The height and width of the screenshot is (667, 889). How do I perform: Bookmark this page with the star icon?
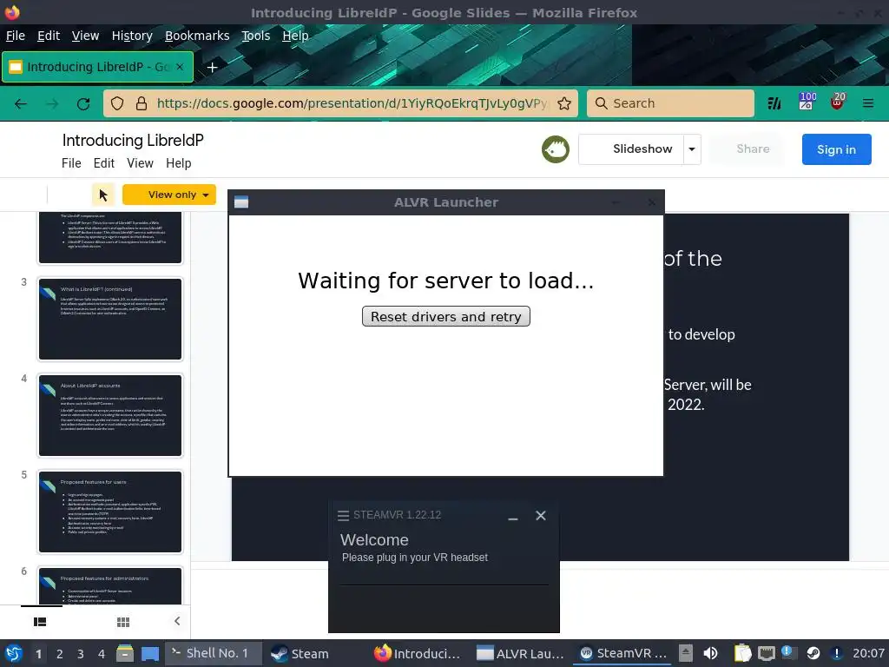pyautogui.click(x=564, y=103)
